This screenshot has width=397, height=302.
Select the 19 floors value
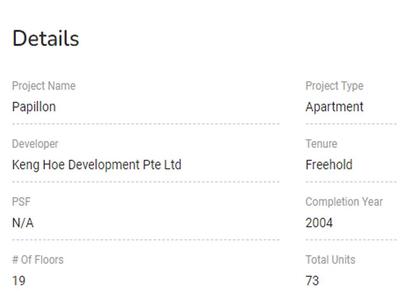point(19,281)
